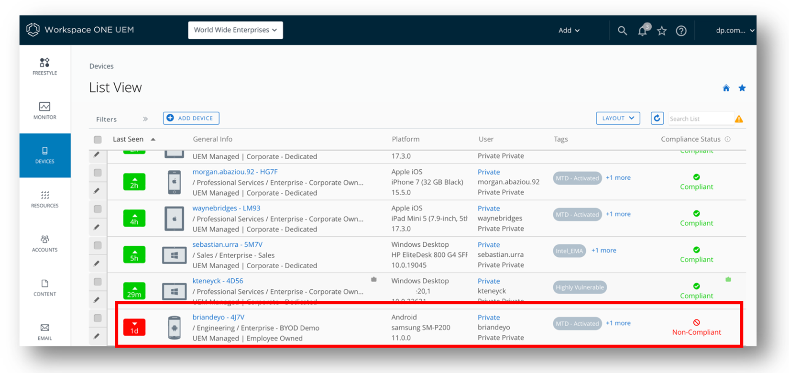Click the yellow warning triangle icon
Image resolution: width=789 pixels, height=373 pixels.
pos(739,119)
